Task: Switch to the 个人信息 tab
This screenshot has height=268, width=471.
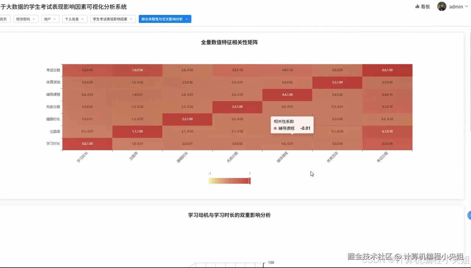Action: 75,19
